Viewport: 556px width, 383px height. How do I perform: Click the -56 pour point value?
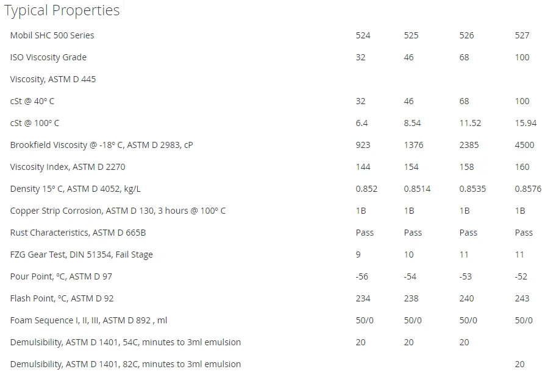(362, 276)
